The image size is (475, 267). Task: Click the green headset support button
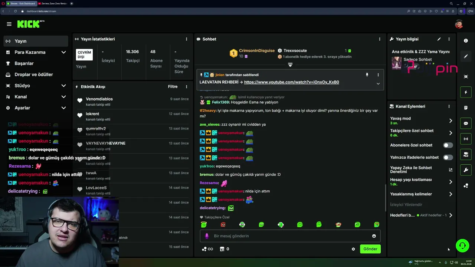point(462,245)
